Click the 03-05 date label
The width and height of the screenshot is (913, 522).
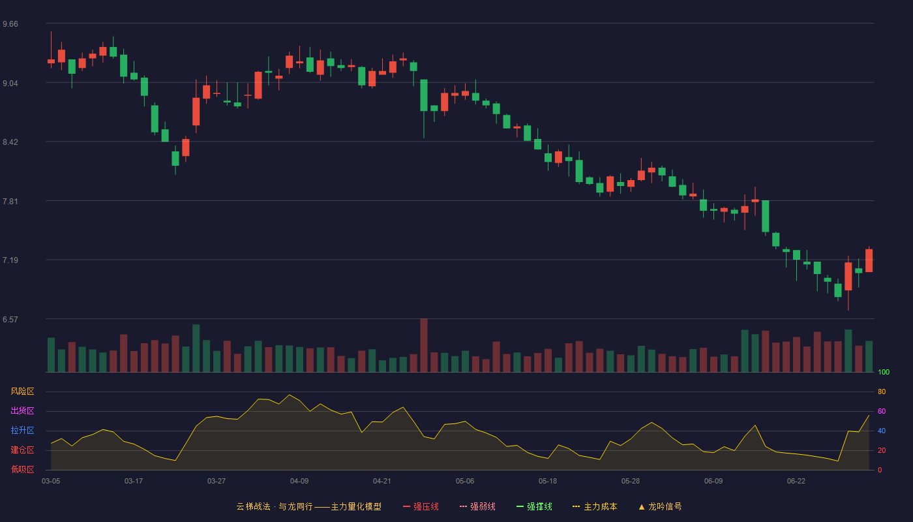click(51, 481)
